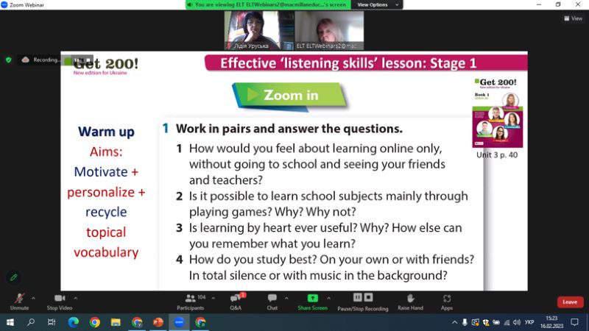
Task: Open share options arrow beside Share Screen
Action: pos(328,299)
